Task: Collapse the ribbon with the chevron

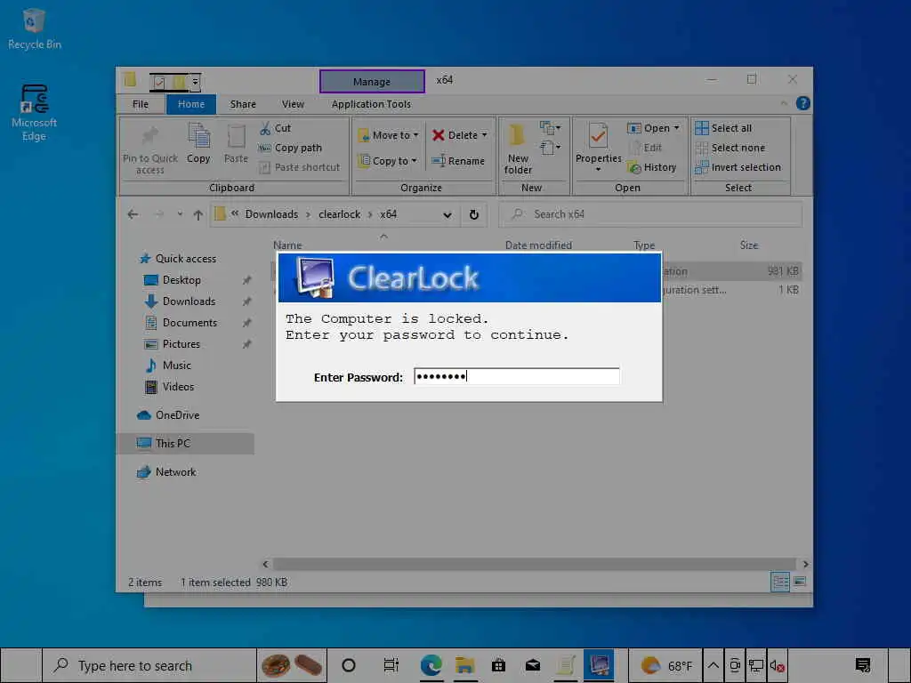Action: pyautogui.click(x=784, y=103)
